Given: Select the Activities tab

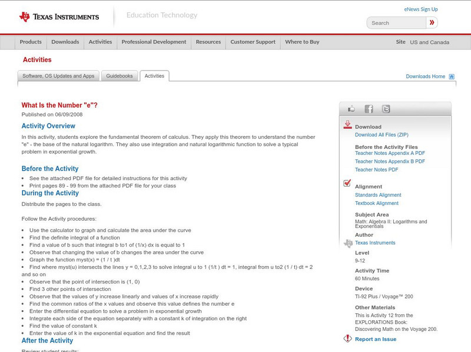Looking at the screenshot, I should tap(154, 76).
